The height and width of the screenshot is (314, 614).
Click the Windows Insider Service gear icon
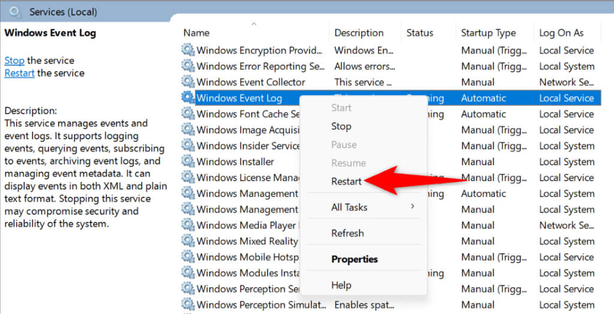click(x=188, y=145)
